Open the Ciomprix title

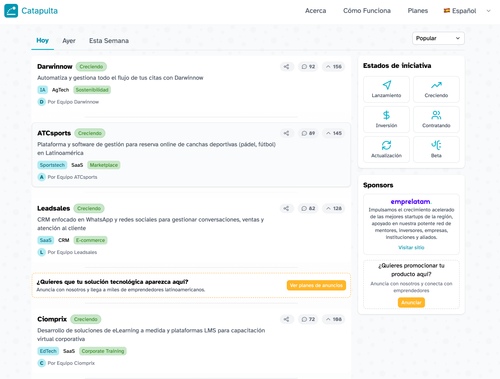click(52, 319)
